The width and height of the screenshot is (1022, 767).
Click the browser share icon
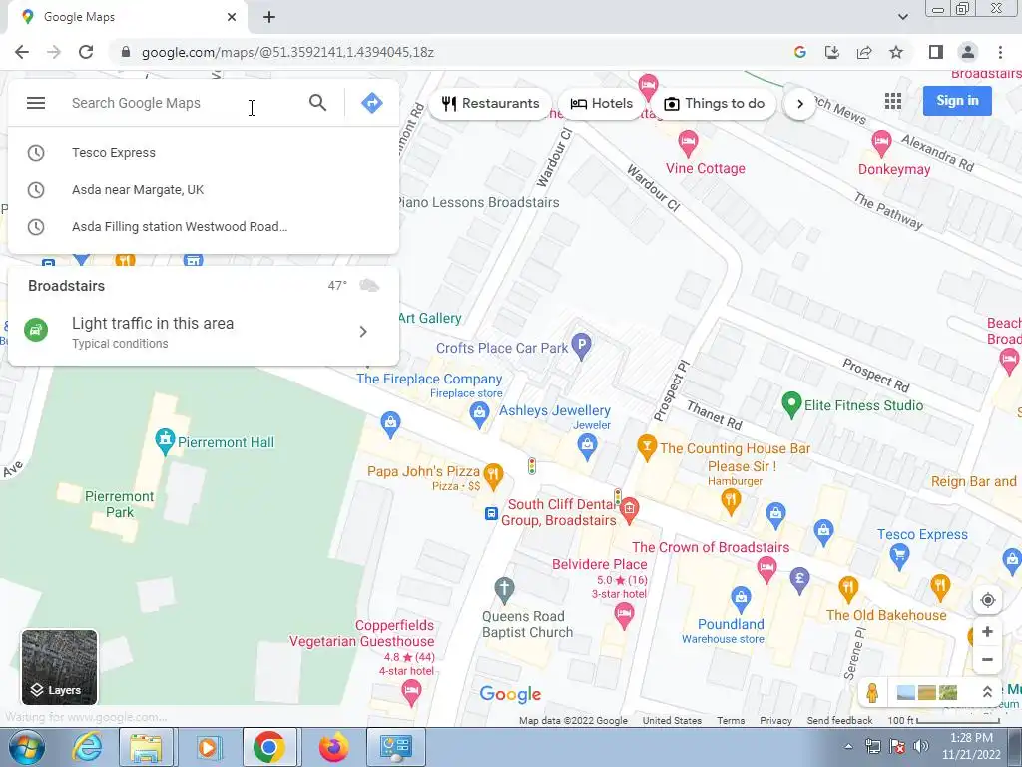click(x=864, y=52)
